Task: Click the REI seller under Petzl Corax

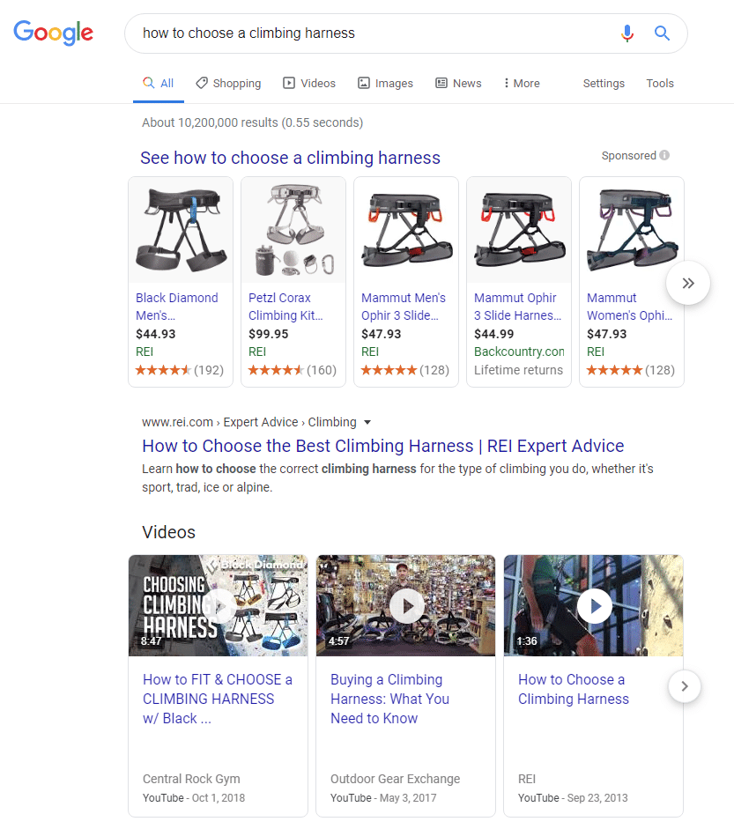Action: pos(257,352)
